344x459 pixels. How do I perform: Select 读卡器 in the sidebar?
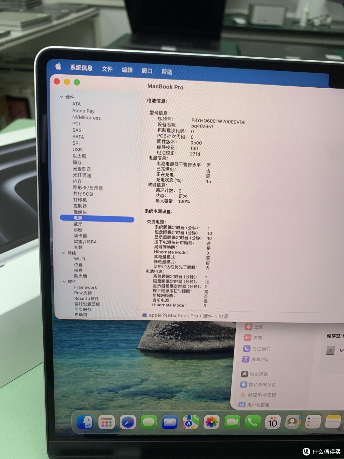80,236
